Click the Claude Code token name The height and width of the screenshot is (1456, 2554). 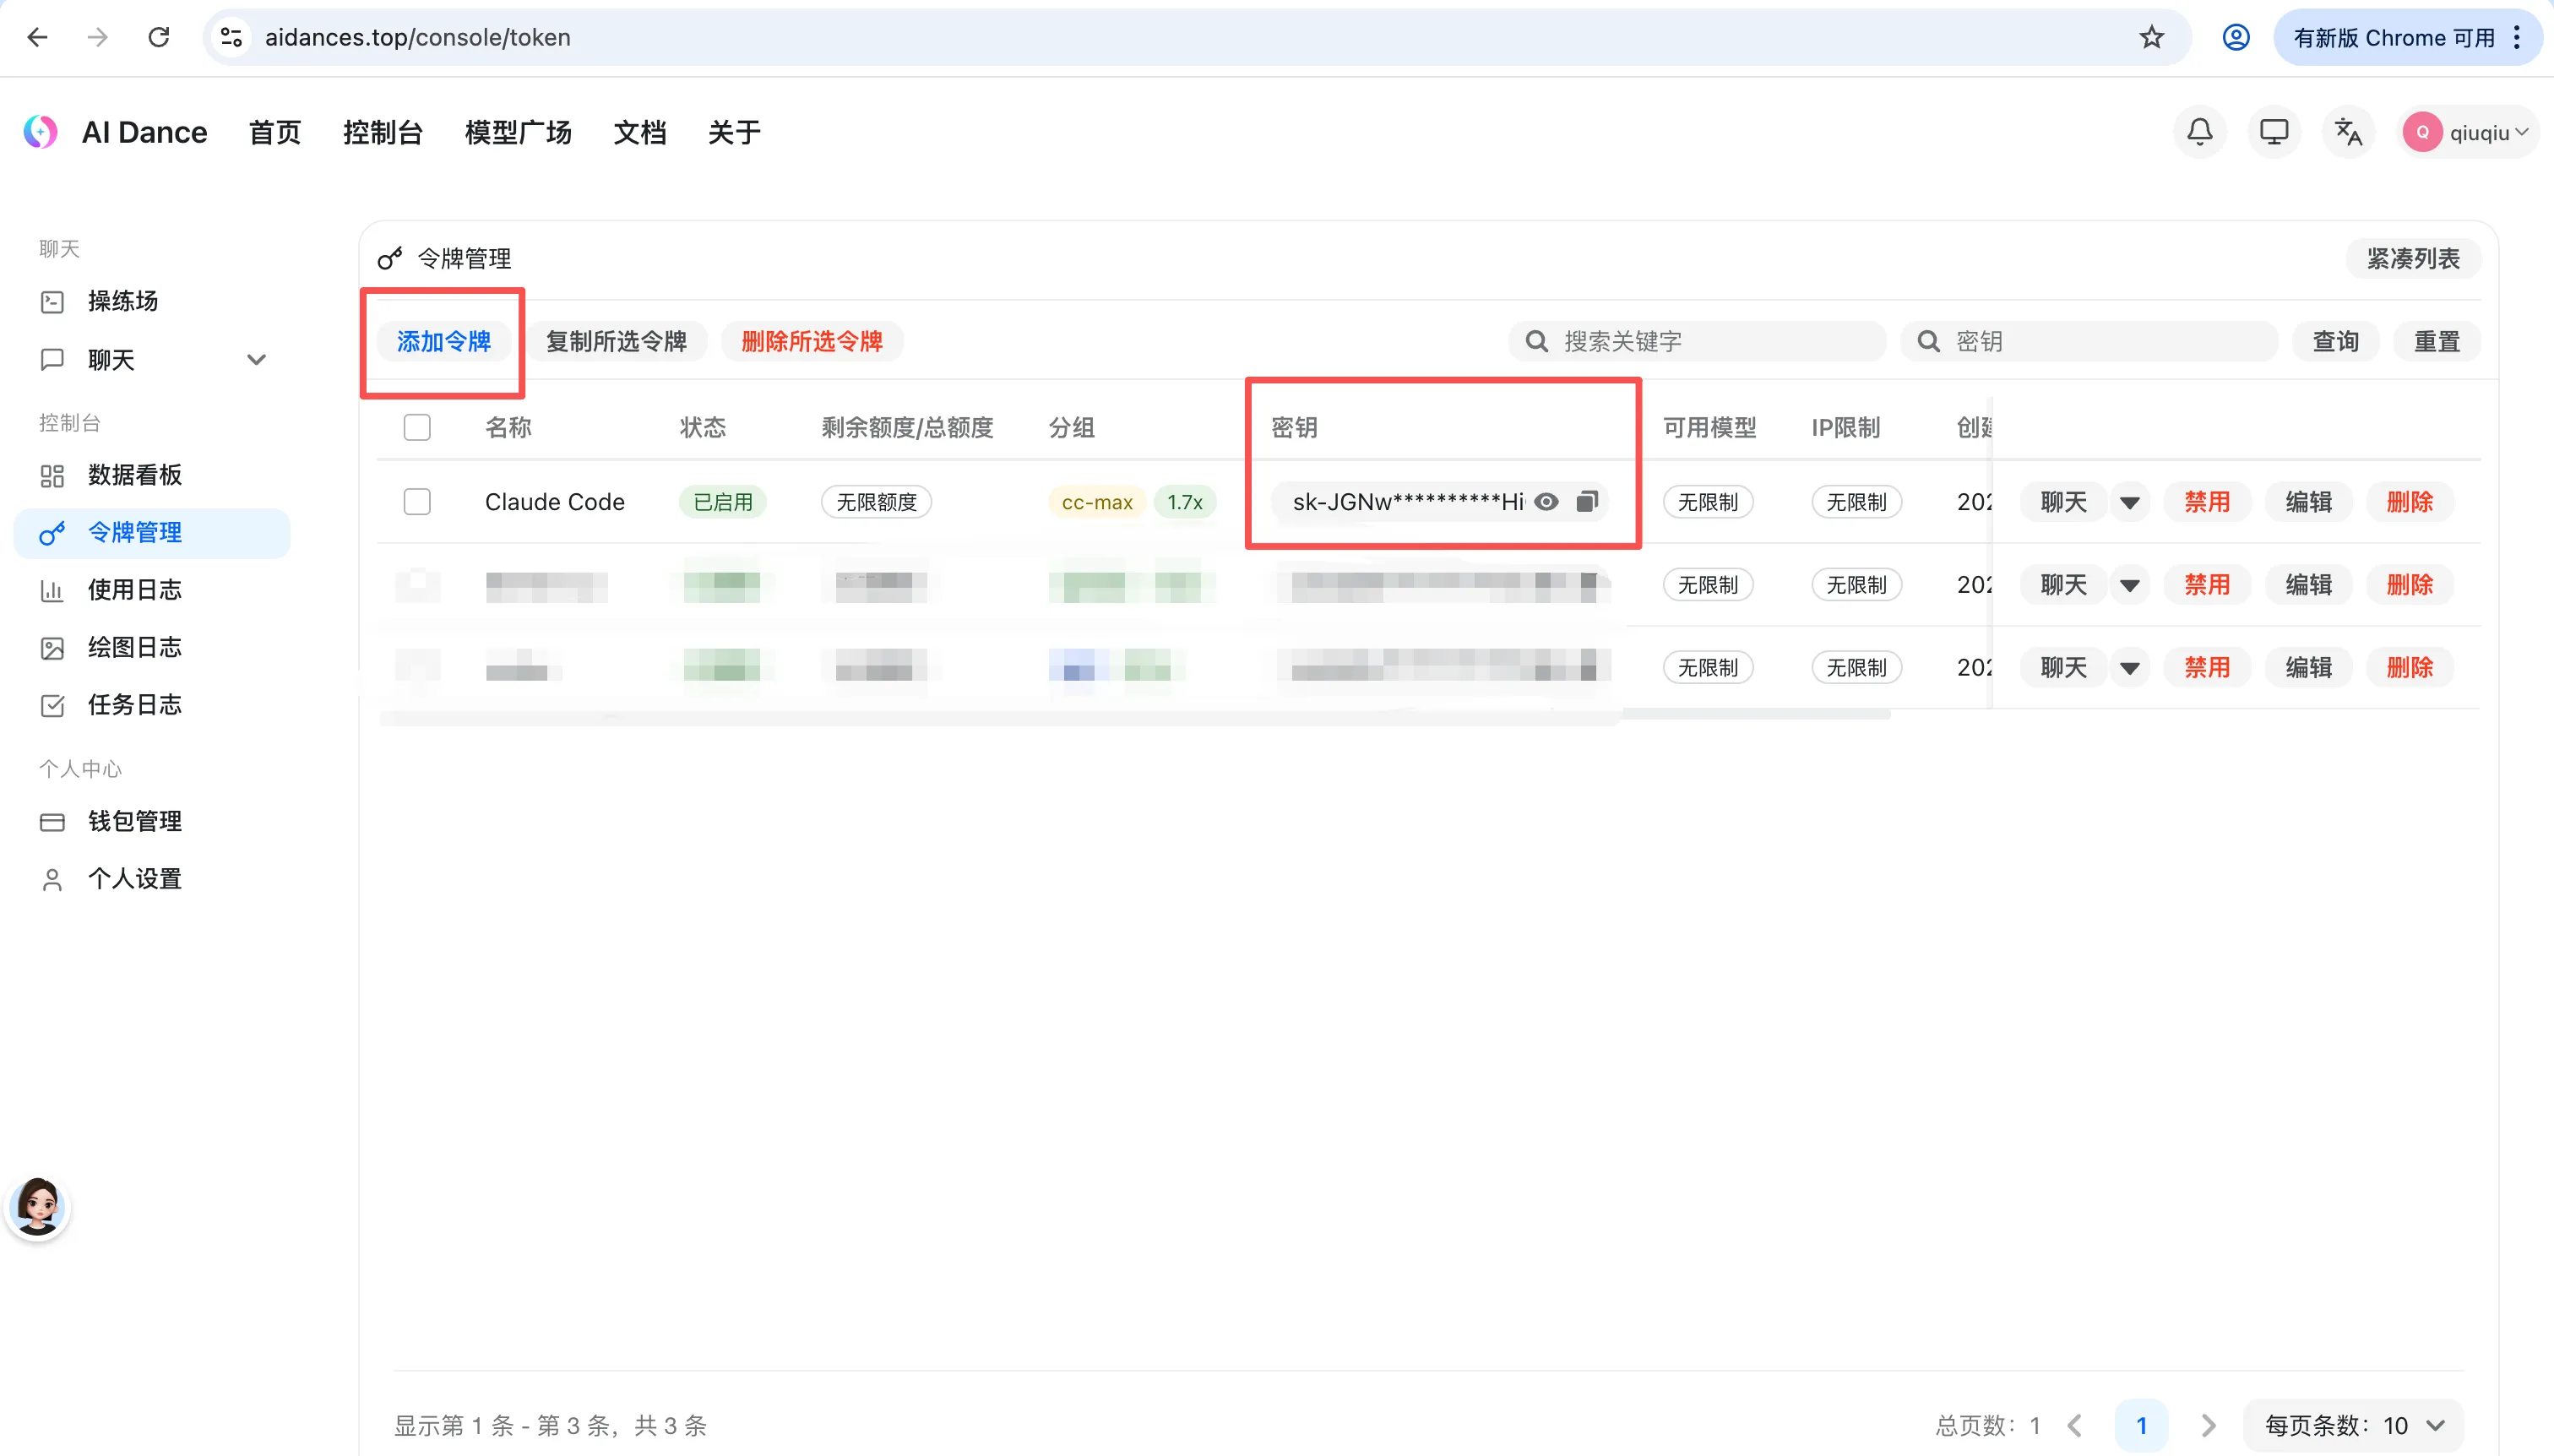[554, 501]
